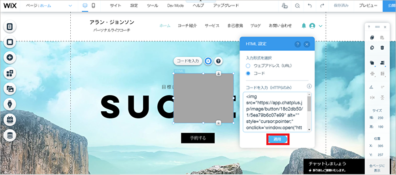Open the Add elements plus icon
This screenshot has height=175, width=396.
(x=10, y=57)
